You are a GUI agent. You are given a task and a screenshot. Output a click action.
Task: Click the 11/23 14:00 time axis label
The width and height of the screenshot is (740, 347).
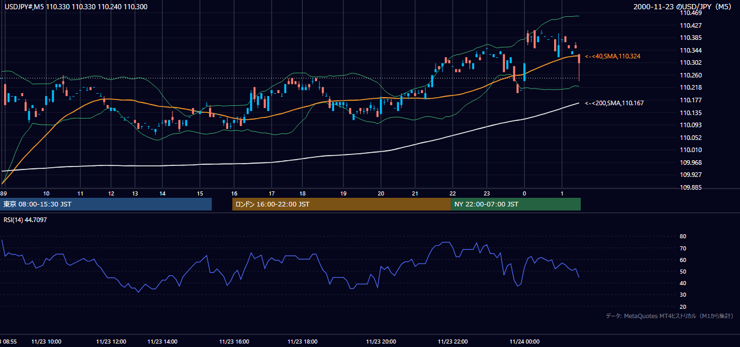(x=163, y=341)
